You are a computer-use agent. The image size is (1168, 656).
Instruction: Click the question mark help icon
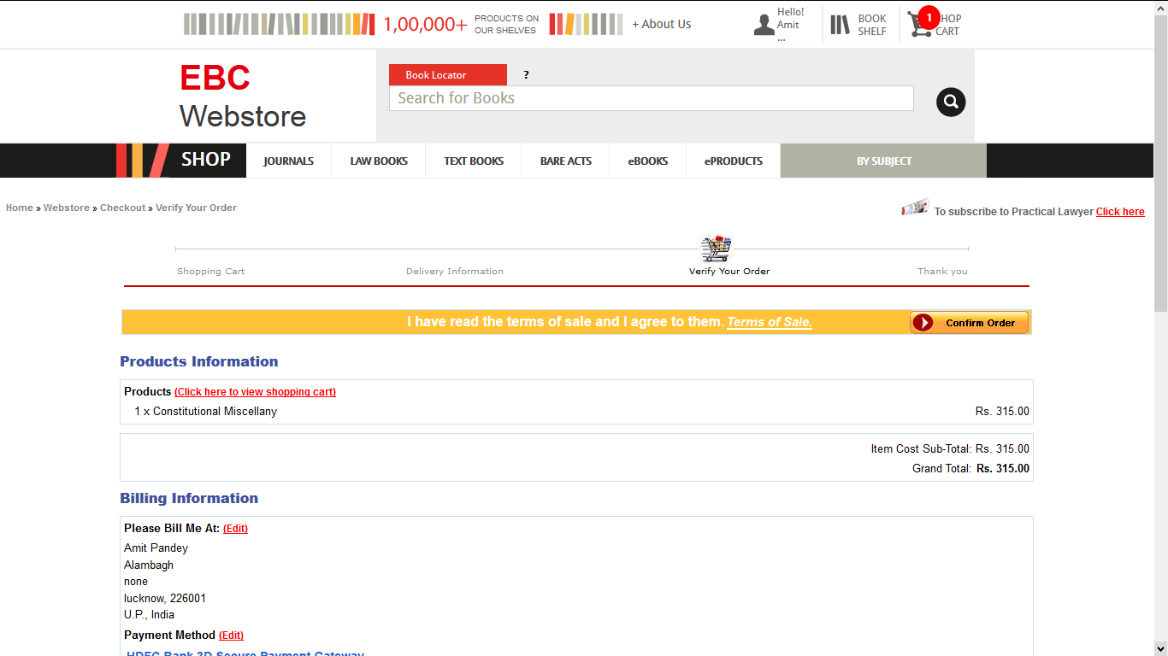(x=526, y=75)
